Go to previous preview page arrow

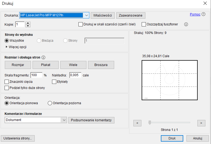pos(137,123)
